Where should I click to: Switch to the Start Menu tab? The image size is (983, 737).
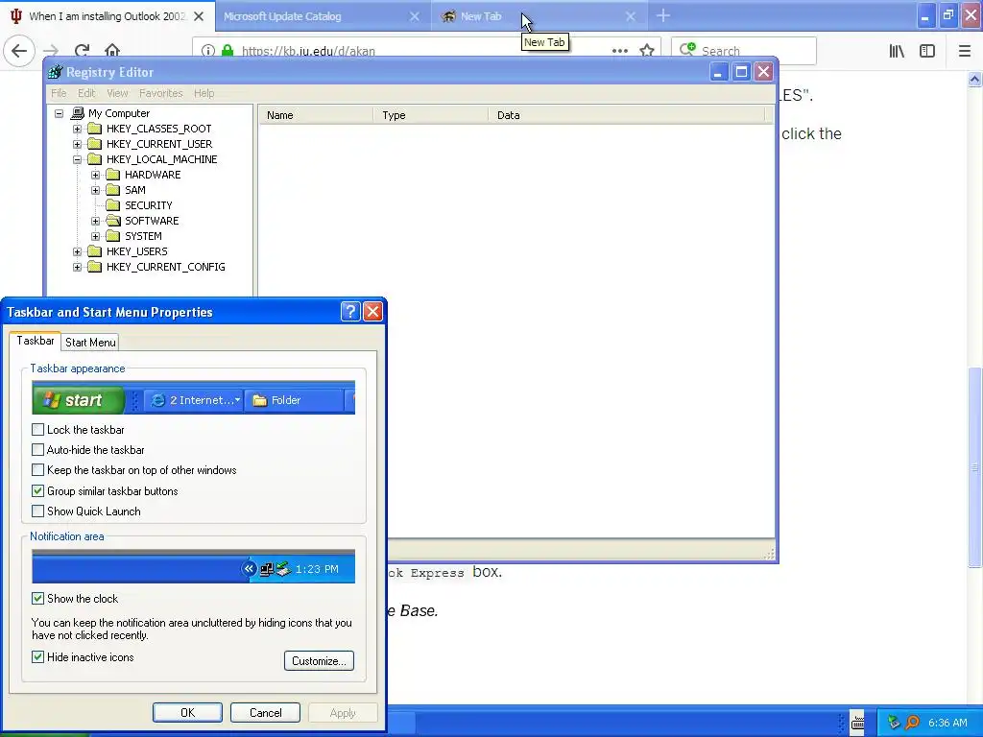click(90, 343)
